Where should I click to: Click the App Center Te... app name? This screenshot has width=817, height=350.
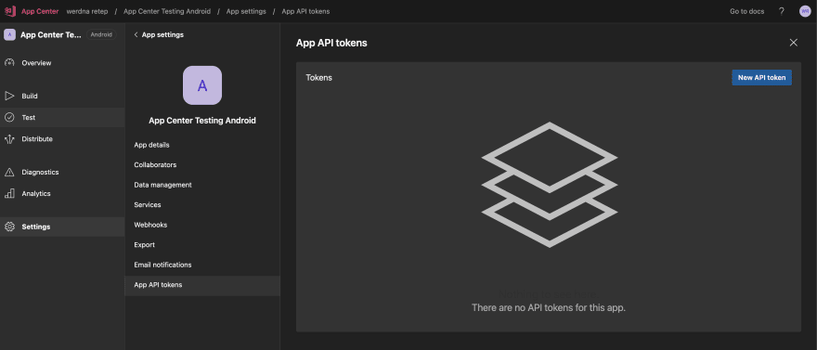point(51,35)
